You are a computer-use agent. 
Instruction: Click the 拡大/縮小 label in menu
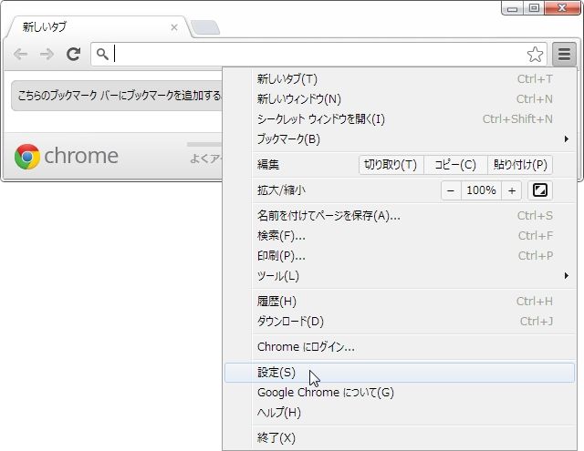point(281,190)
